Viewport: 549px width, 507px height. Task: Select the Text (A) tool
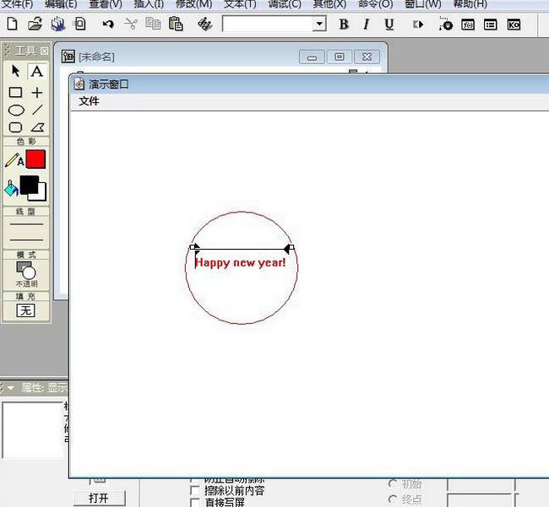coord(37,71)
